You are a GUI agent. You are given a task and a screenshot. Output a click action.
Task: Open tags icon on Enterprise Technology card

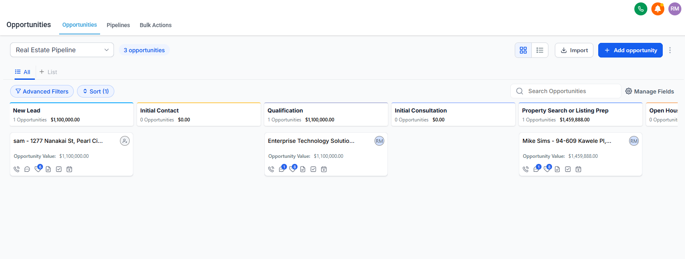click(293, 169)
